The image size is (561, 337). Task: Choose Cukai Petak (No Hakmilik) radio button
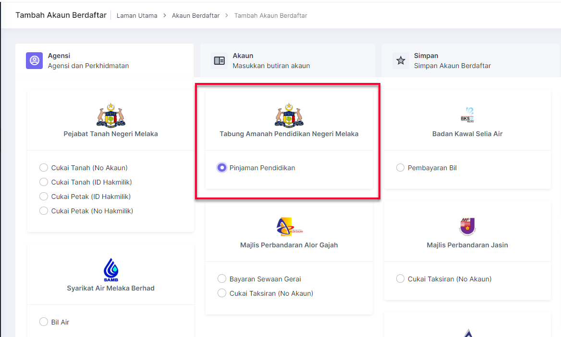click(x=44, y=211)
